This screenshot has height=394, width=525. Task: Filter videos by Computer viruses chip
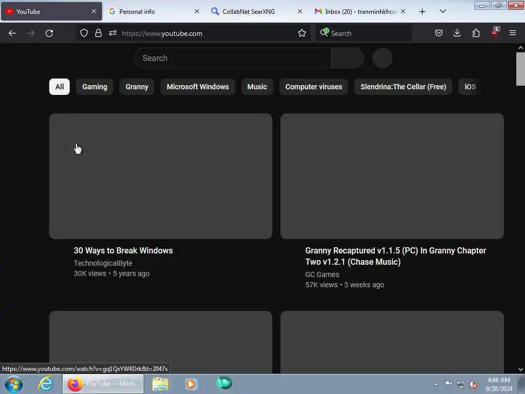tap(314, 87)
